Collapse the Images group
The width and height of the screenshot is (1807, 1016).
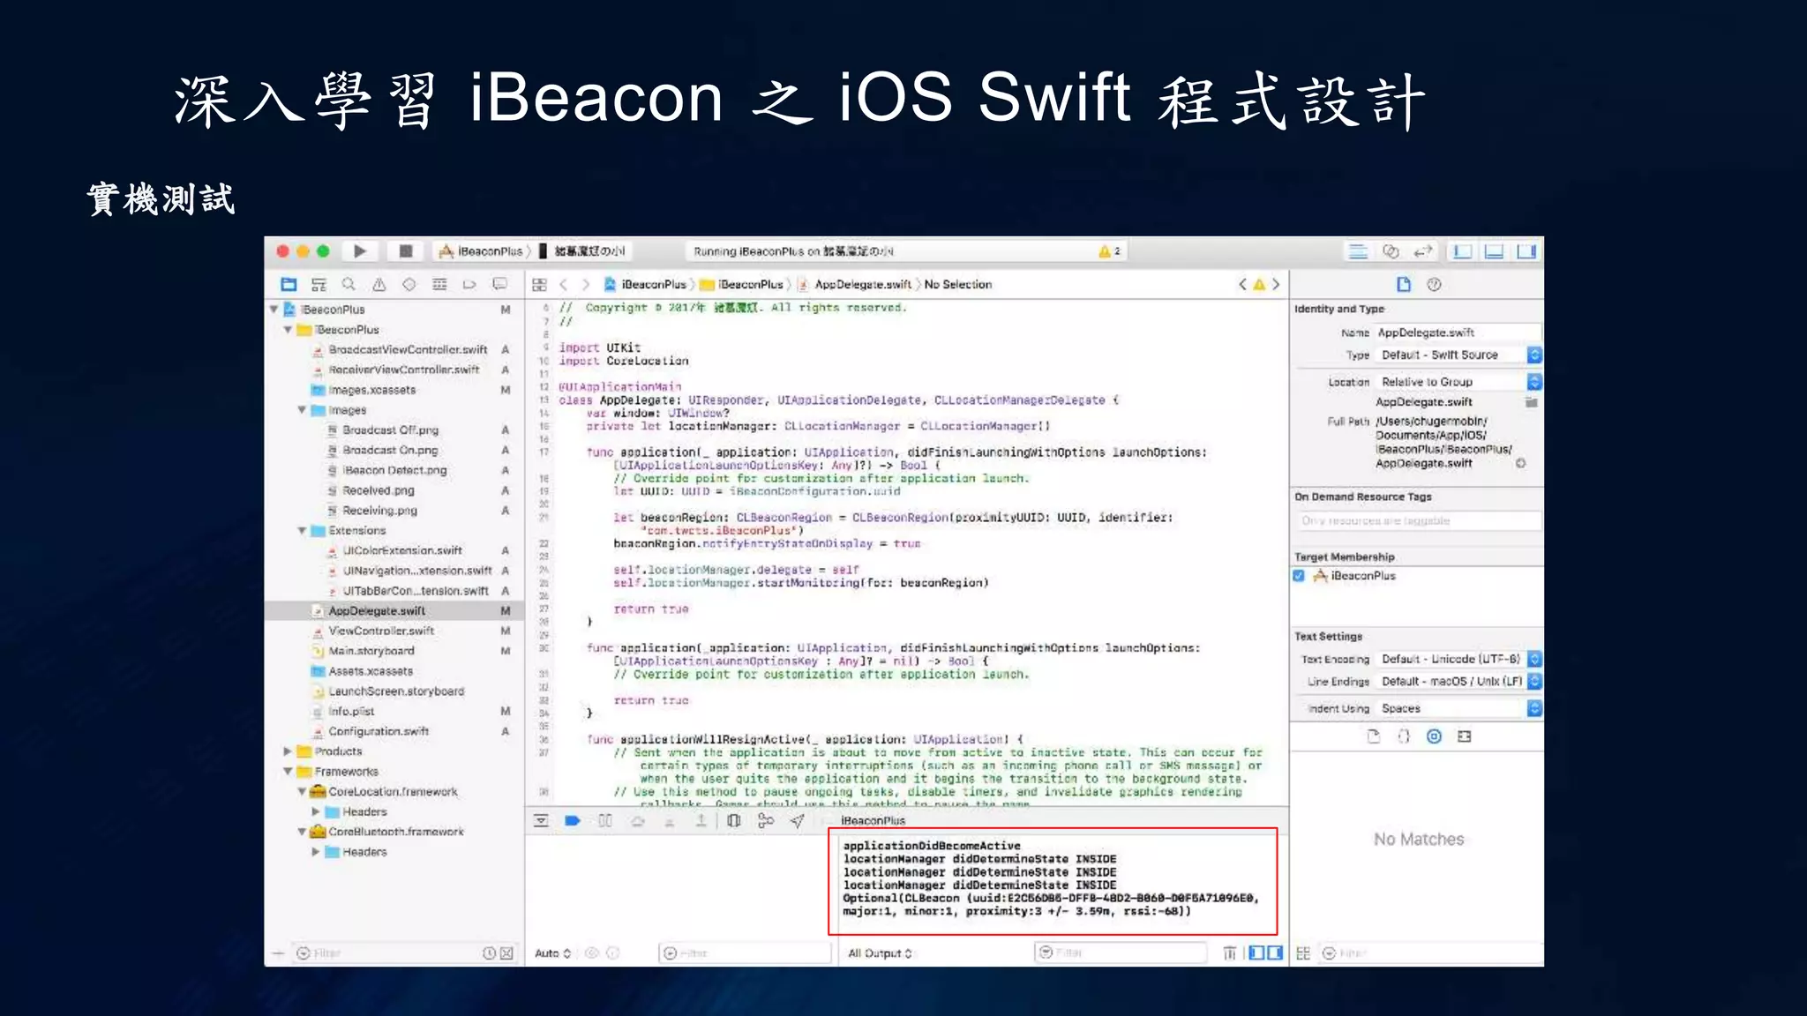[x=302, y=410]
